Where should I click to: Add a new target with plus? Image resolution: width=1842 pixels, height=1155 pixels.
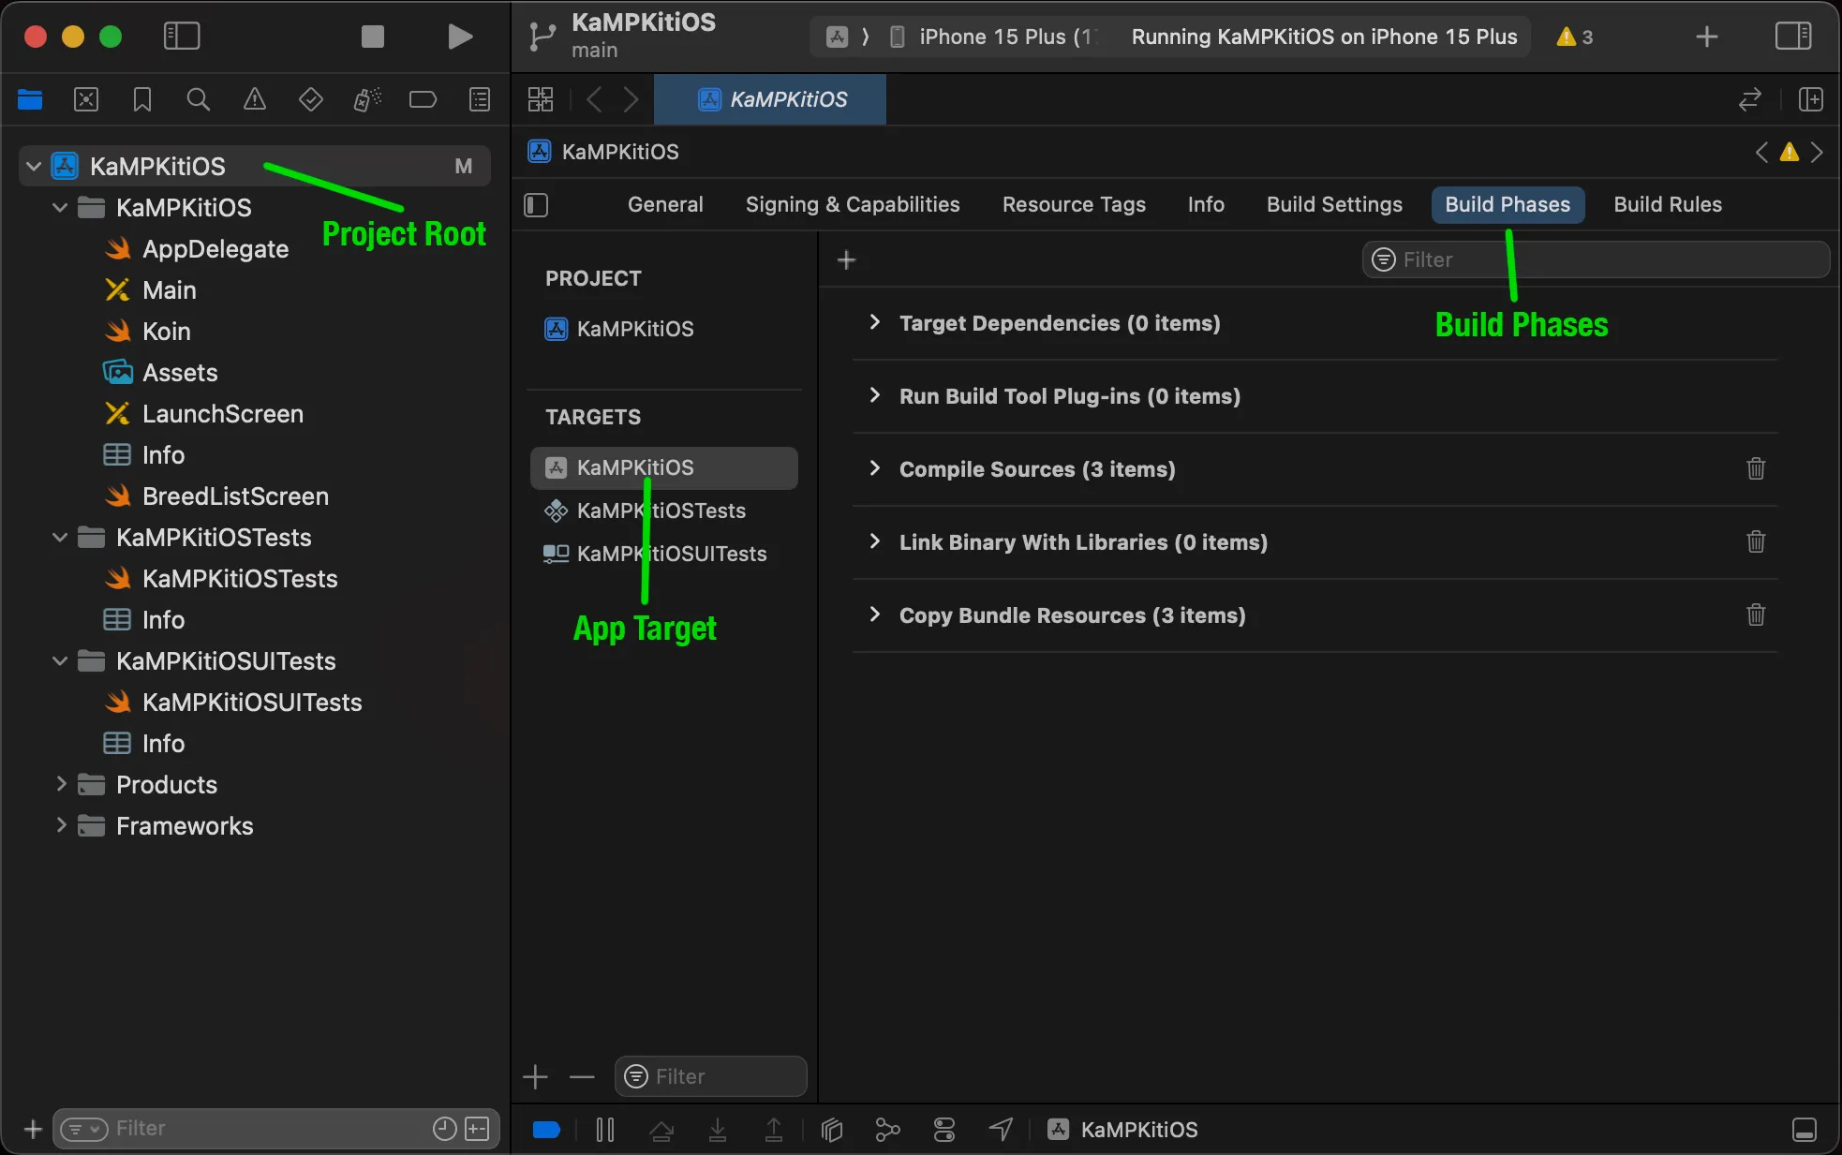(535, 1077)
